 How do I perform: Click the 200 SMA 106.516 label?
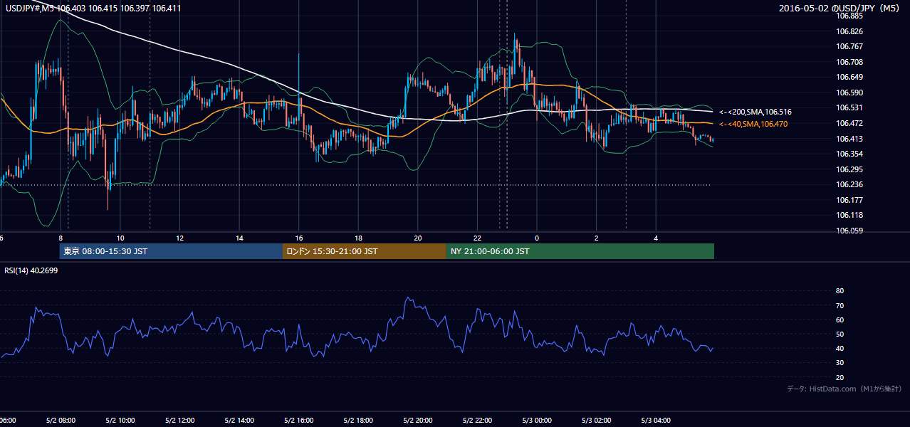click(x=755, y=112)
